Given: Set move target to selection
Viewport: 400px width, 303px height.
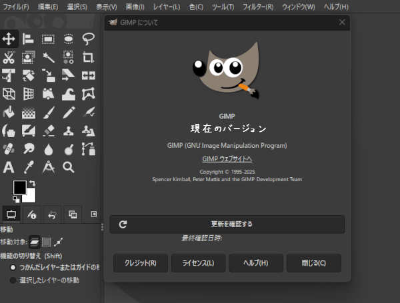Looking at the screenshot, I should click(x=46, y=242).
